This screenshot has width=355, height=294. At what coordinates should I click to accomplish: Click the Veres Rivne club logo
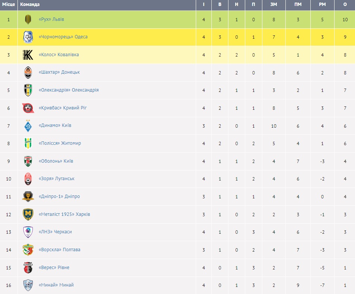[x=28, y=268]
